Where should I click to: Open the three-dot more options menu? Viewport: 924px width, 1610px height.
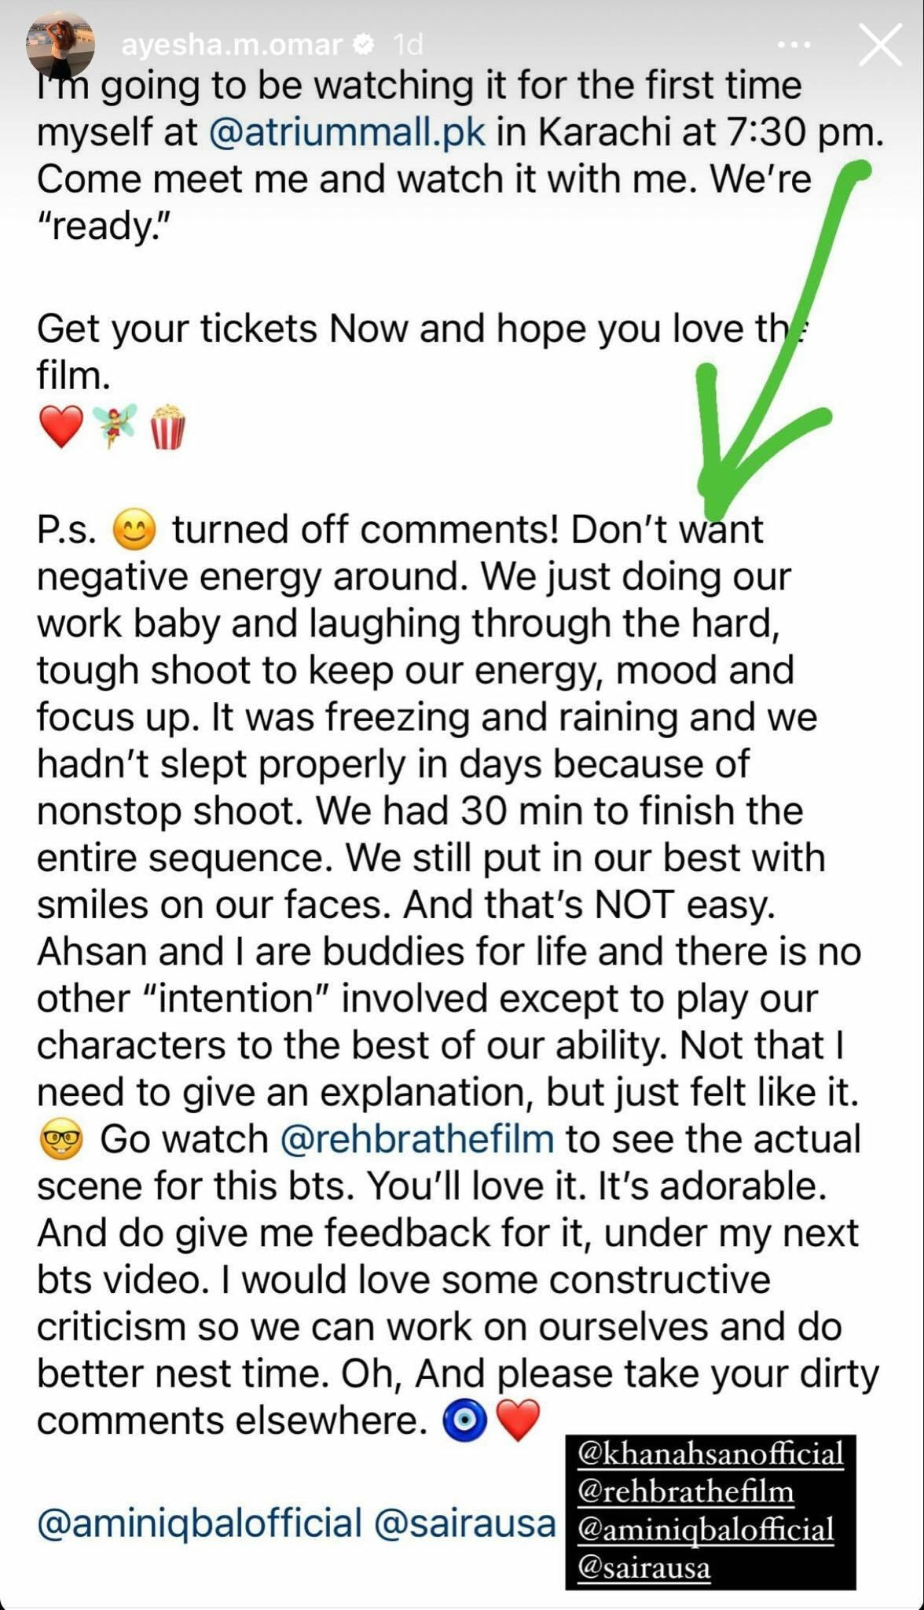tap(793, 46)
